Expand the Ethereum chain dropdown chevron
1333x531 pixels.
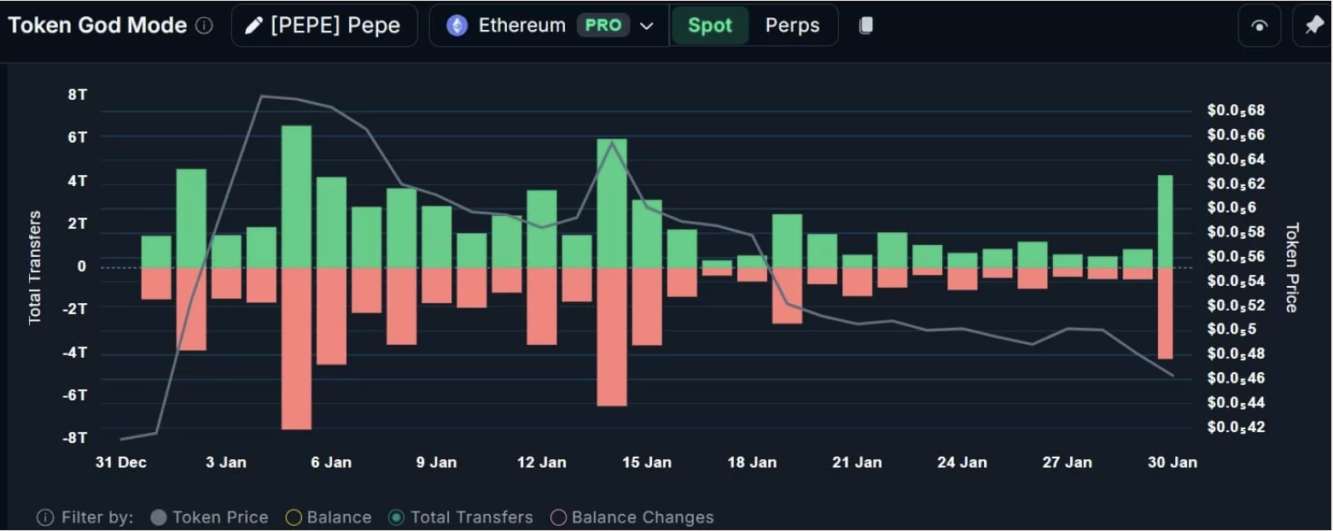(x=647, y=26)
